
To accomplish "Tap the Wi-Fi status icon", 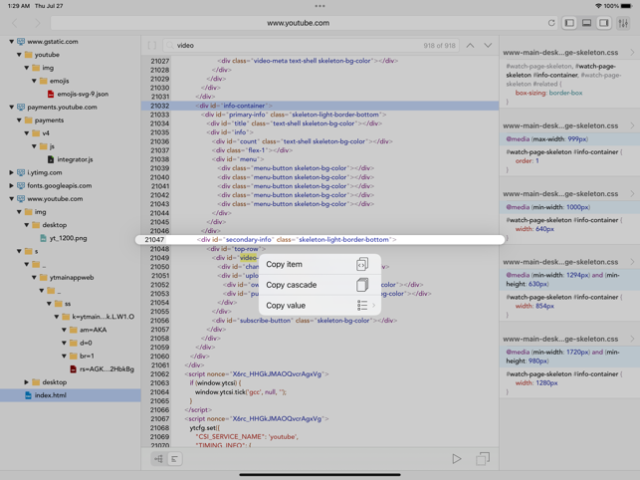I will pyautogui.click(x=598, y=6).
